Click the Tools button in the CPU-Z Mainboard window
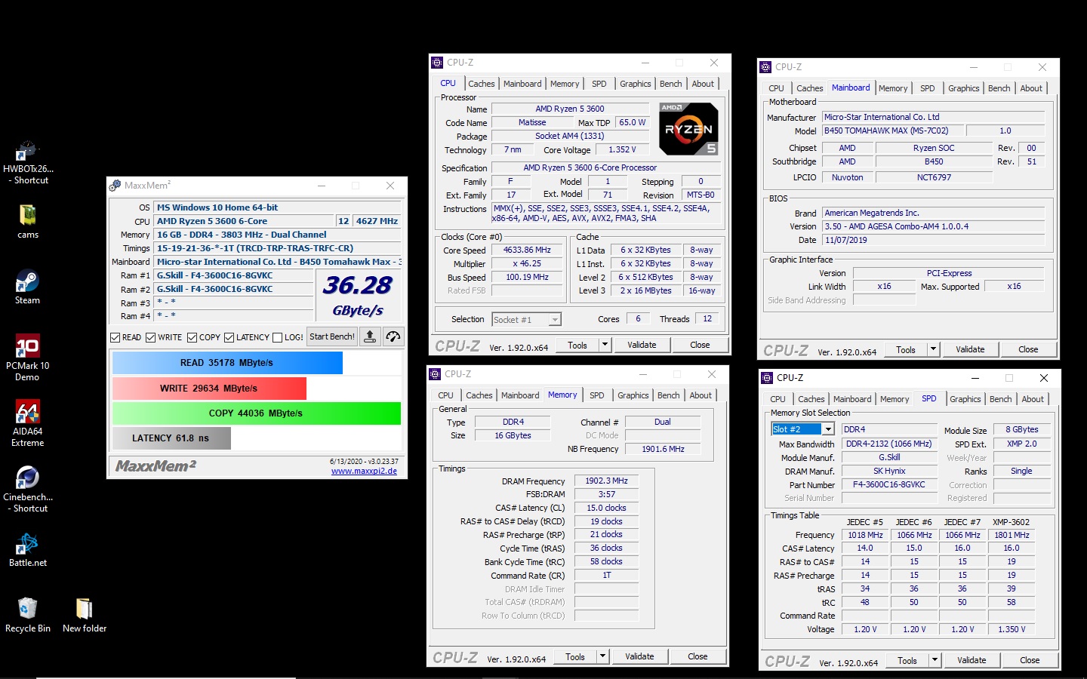 (906, 349)
